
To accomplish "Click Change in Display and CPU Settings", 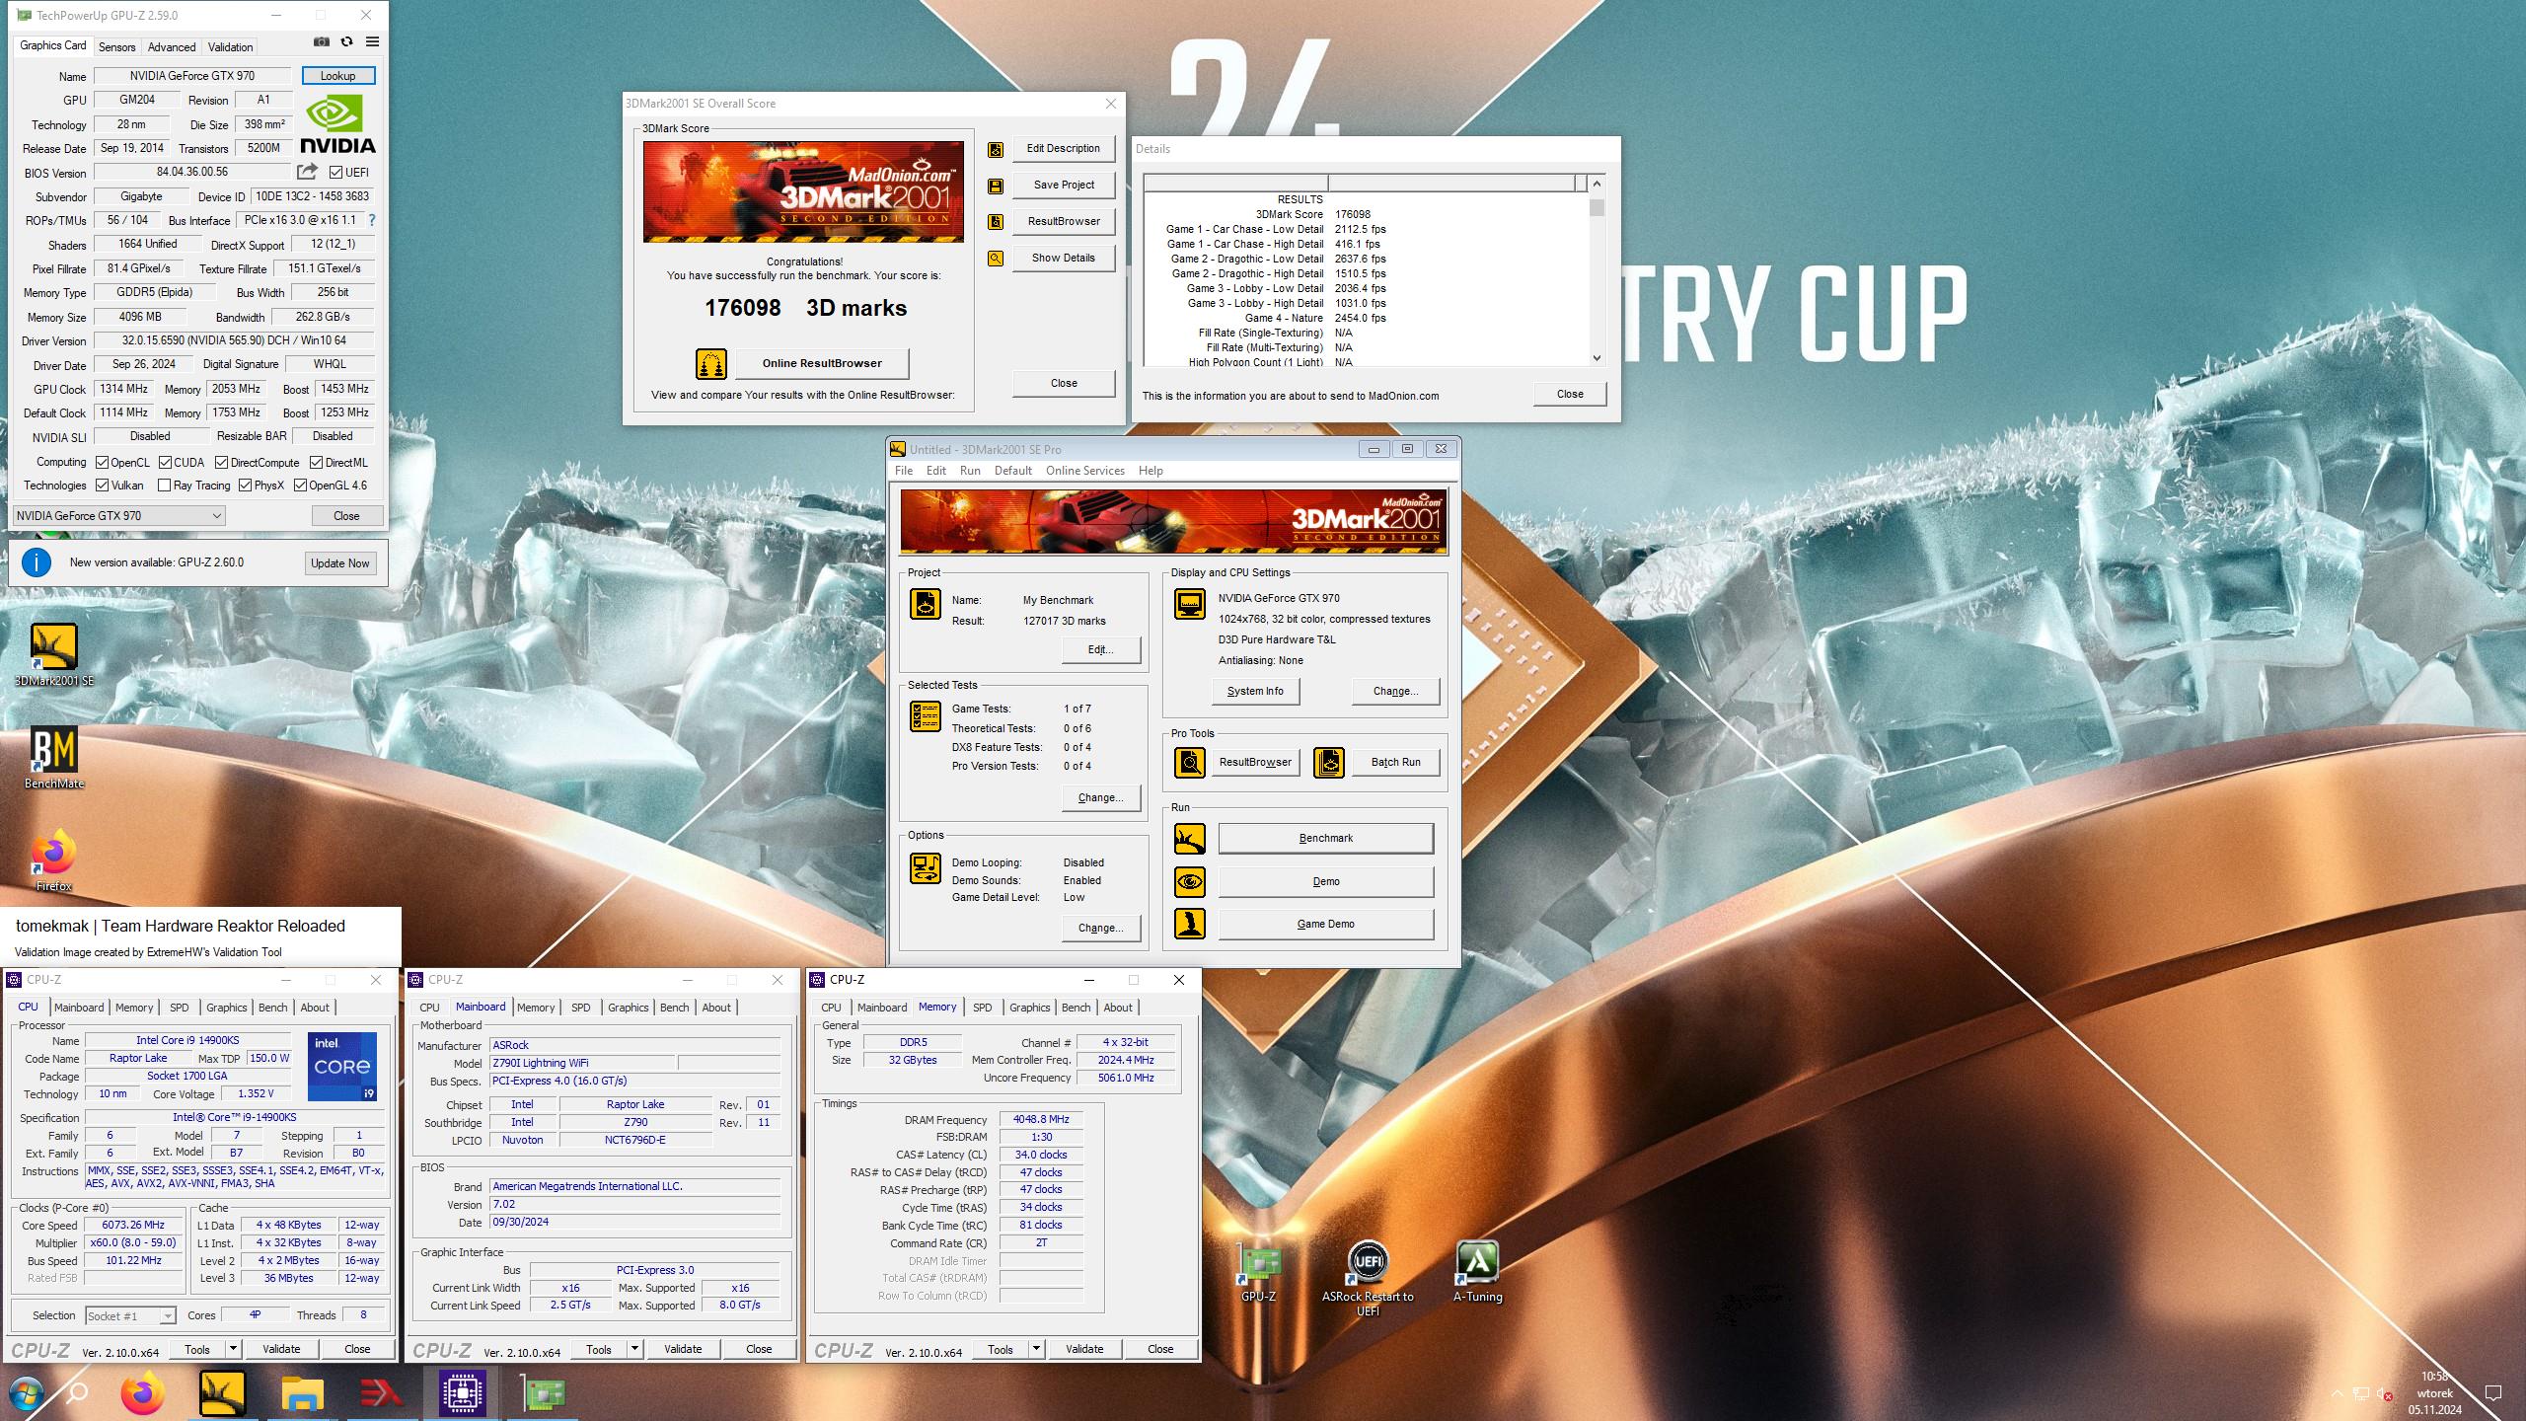I will coord(1395,692).
